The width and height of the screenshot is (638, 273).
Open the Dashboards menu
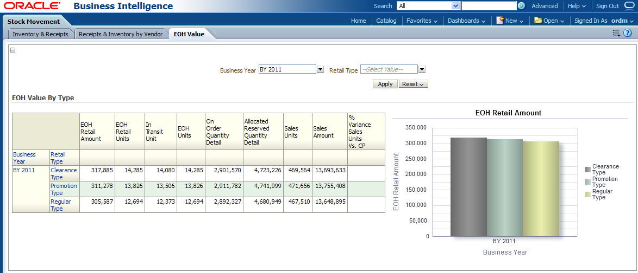[x=466, y=21]
